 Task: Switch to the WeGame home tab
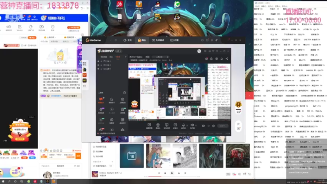pyautogui.click(x=128, y=40)
